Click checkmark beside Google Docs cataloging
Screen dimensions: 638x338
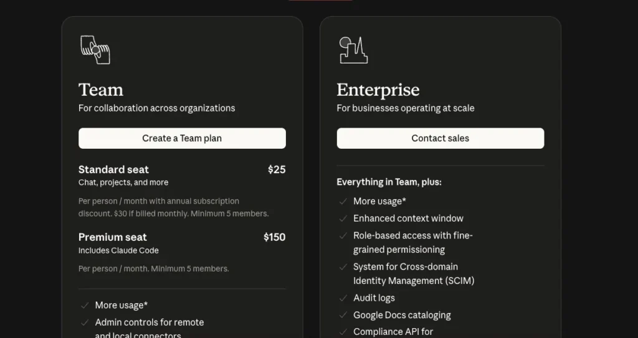click(343, 315)
